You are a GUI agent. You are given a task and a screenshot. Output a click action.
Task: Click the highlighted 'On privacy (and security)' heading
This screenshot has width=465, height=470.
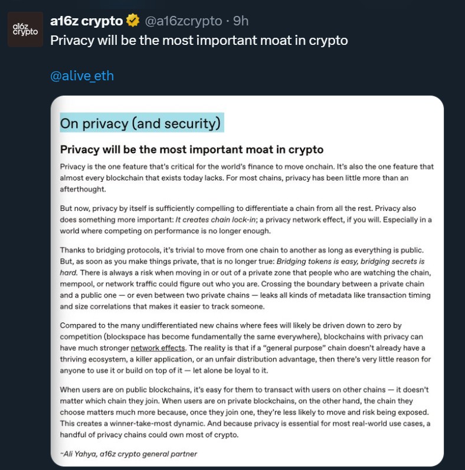pos(140,123)
